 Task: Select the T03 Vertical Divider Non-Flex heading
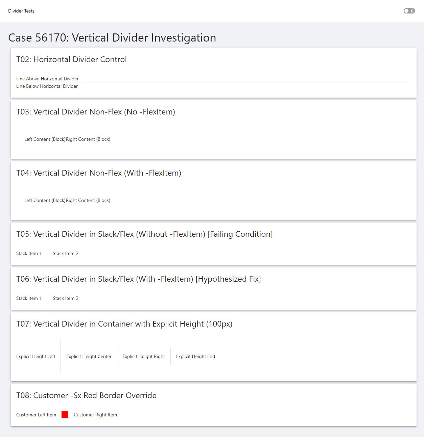(96, 112)
